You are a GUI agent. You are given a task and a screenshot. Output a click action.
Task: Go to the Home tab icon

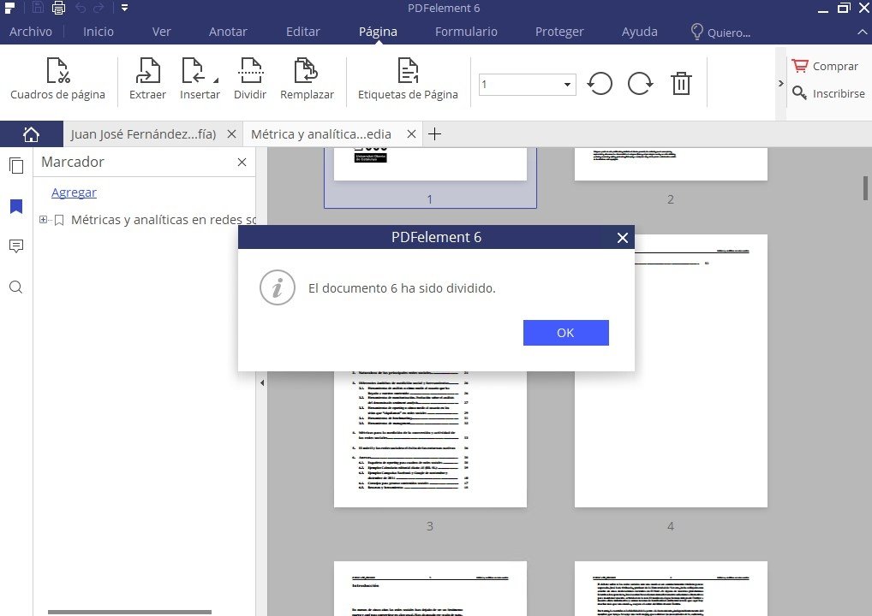click(x=31, y=133)
